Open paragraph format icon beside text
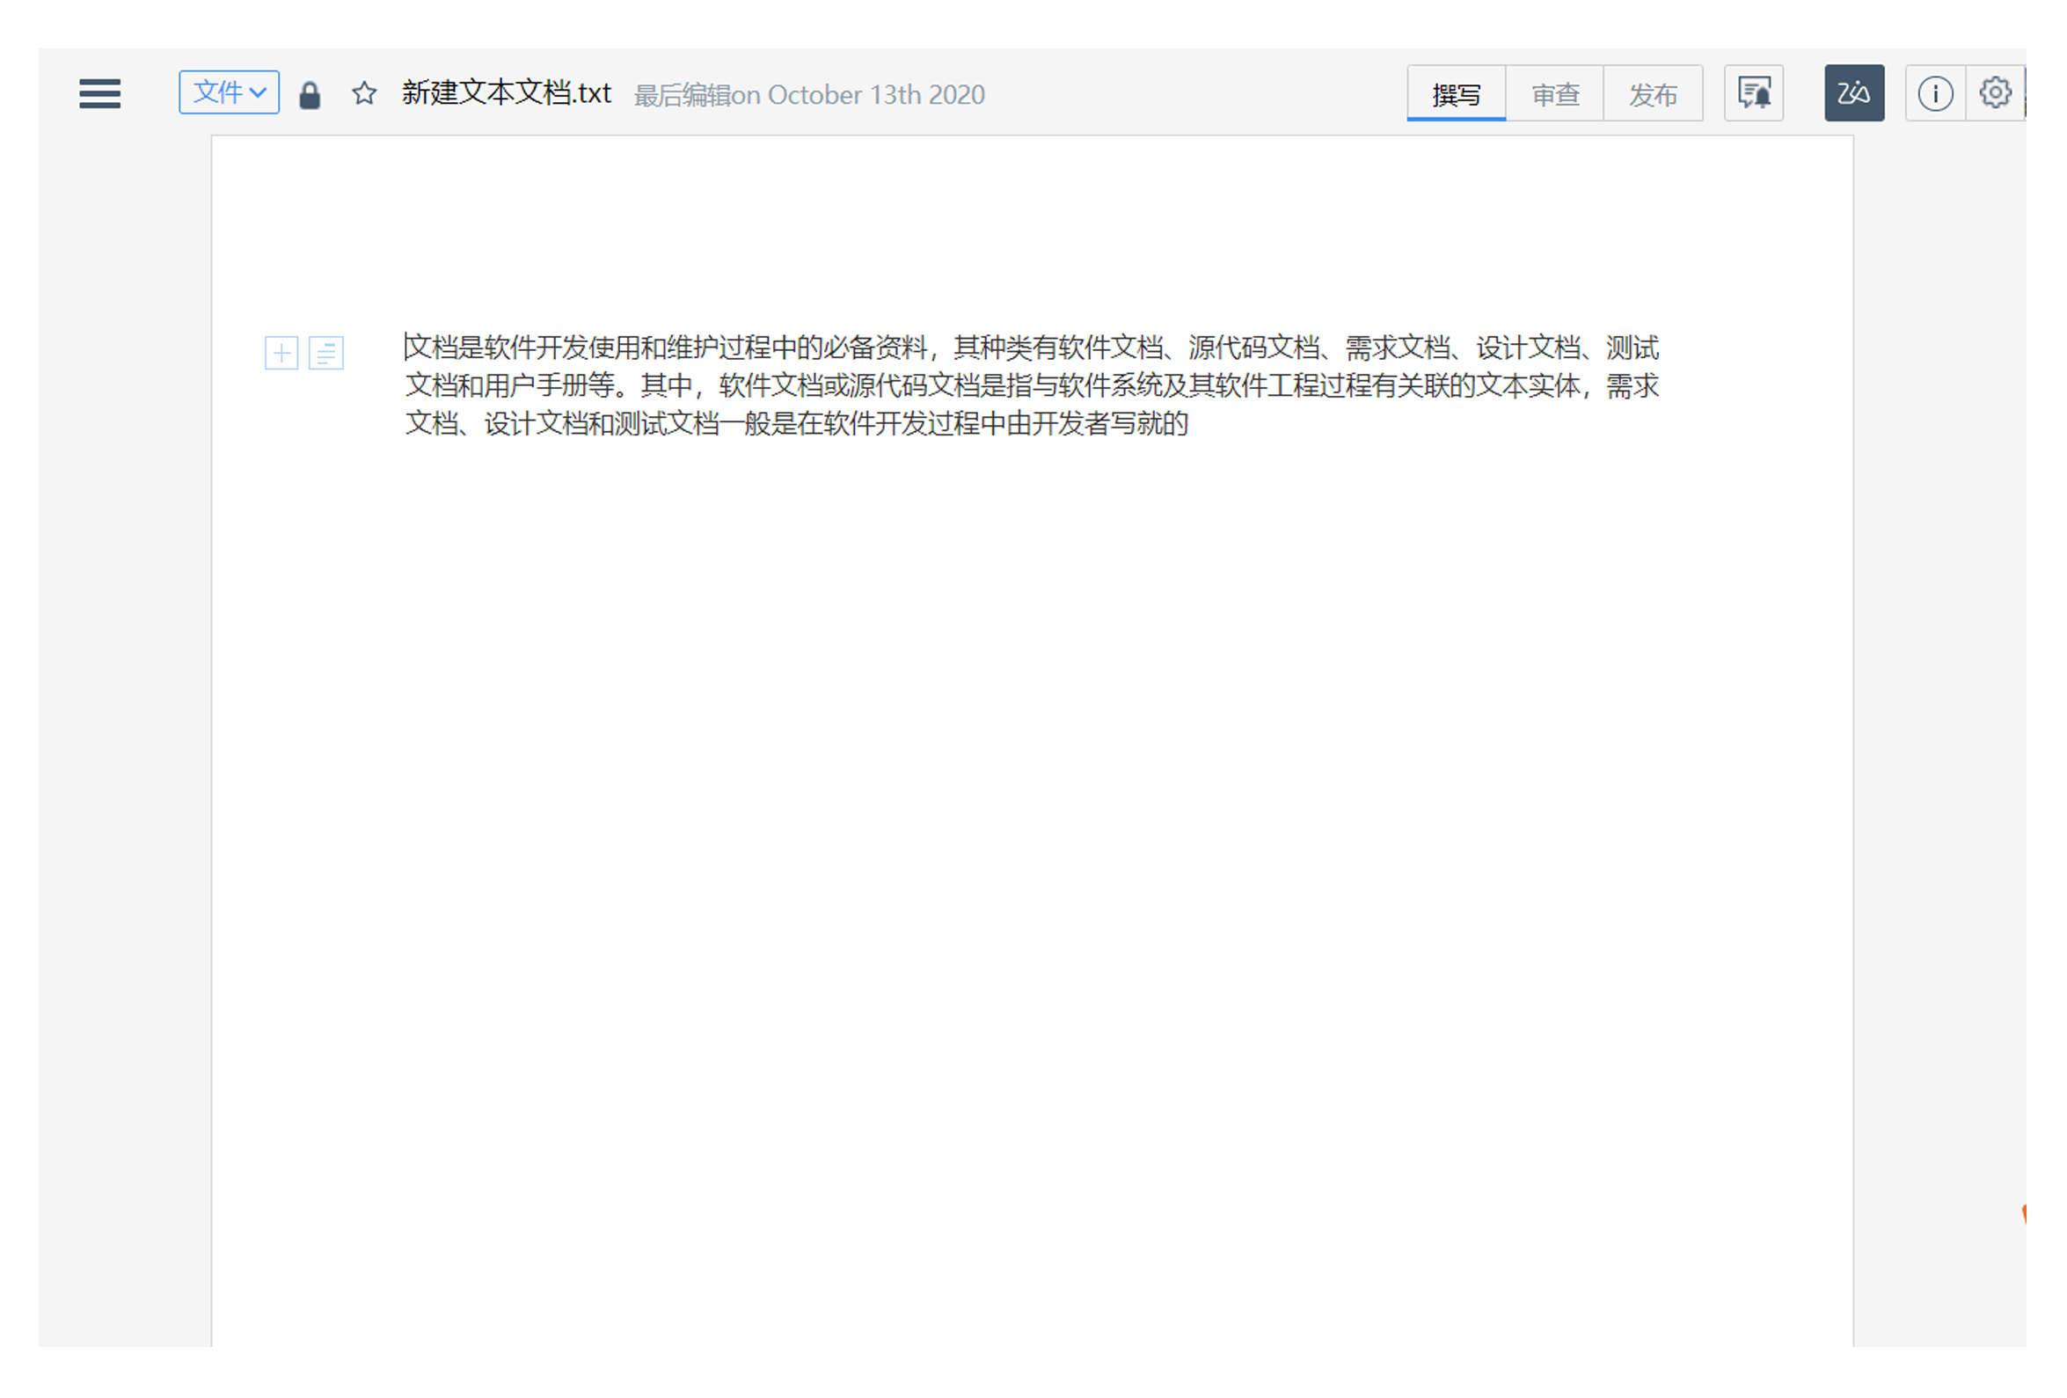 [326, 354]
